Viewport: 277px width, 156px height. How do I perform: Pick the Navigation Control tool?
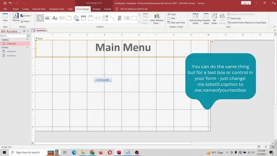(84, 18)
